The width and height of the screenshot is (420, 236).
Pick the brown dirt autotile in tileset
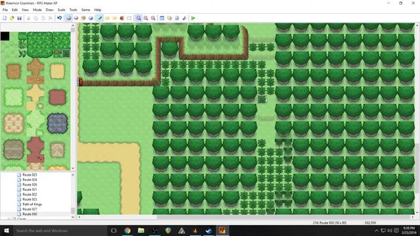click(13, 71)
